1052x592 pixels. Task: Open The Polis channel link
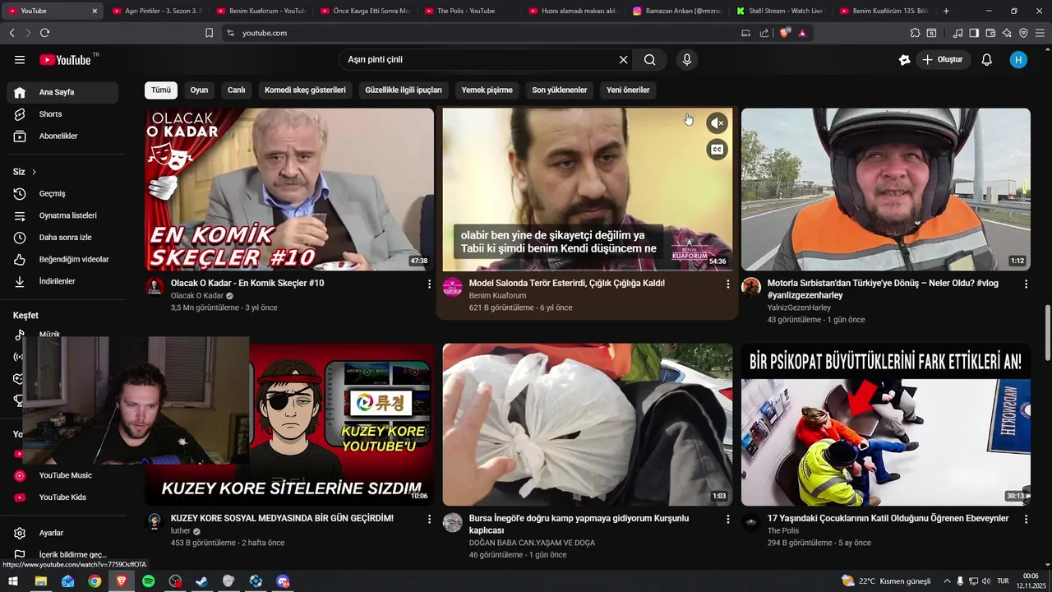(x=783, y=531)
